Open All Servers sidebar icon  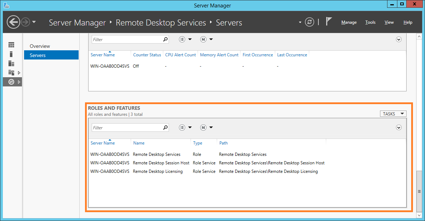pyautogui.click(x=11, y=63)
